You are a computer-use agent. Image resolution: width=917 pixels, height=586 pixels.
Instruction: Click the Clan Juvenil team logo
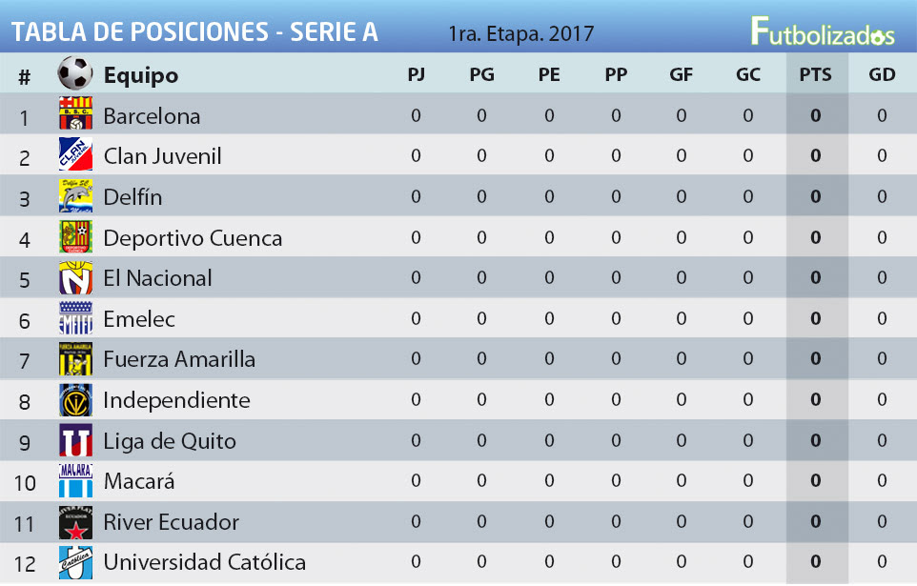(x=75, y=154)
